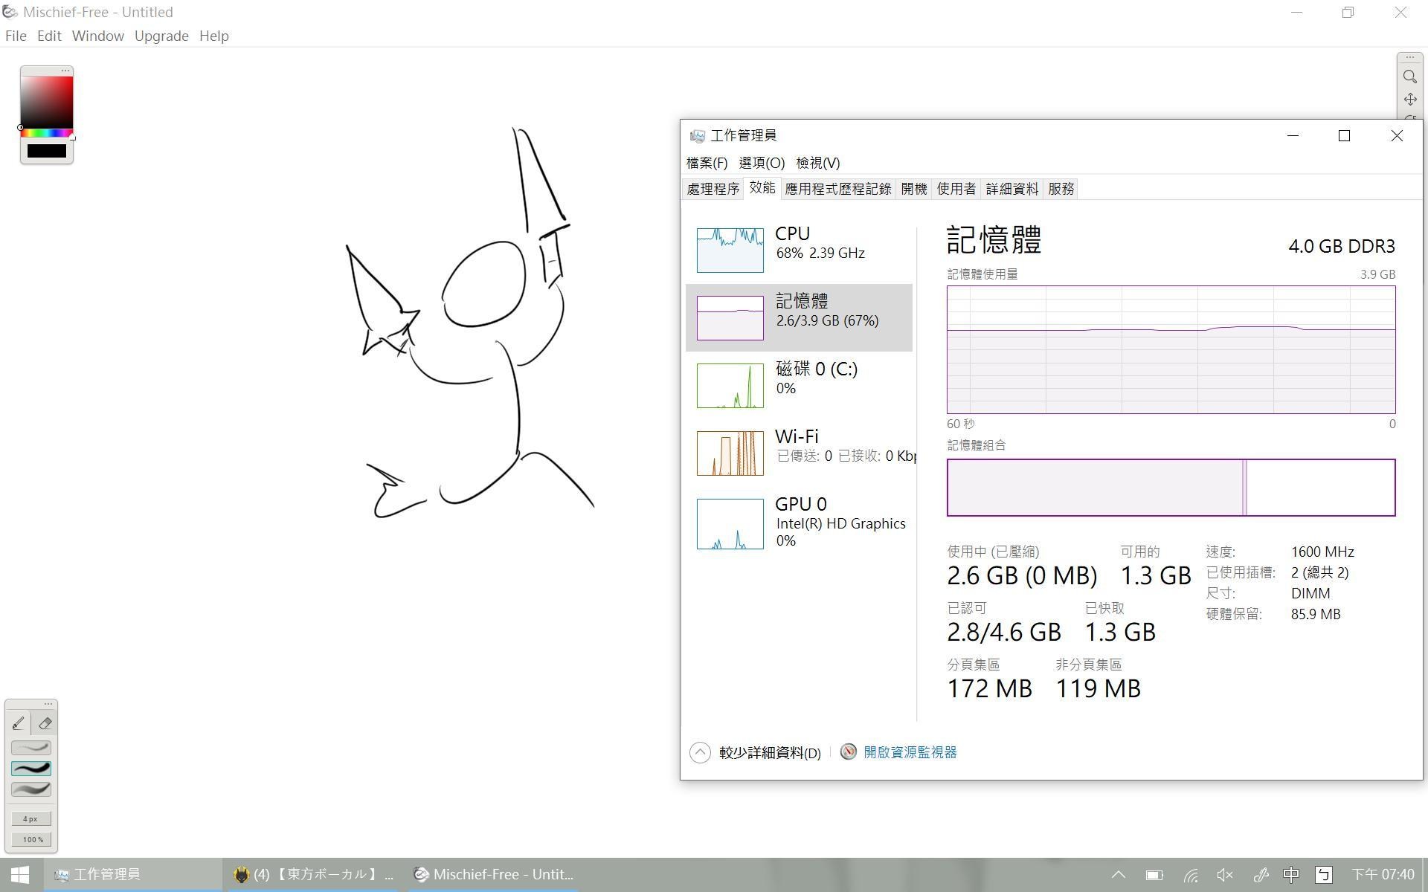Open resource monitor icon link
The image size is (1428, 892).
[848, 752]
